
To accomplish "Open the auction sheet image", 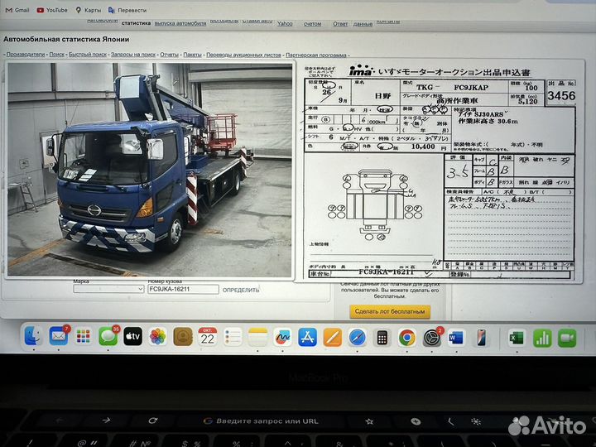I will click(440, 171).
